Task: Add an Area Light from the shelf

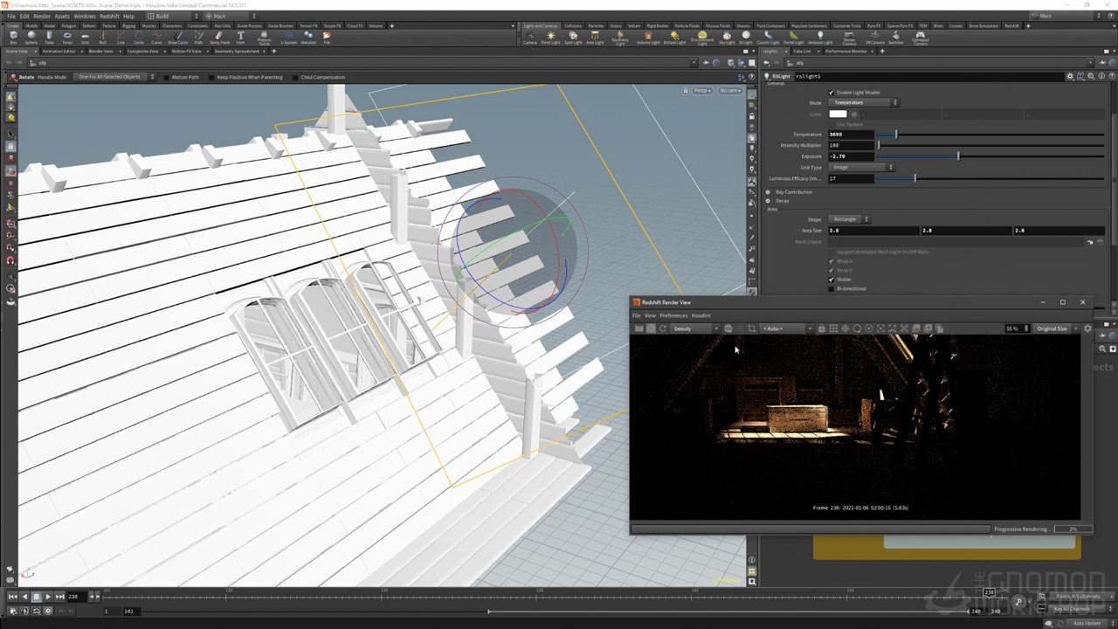Action: (x=595, y=38)
